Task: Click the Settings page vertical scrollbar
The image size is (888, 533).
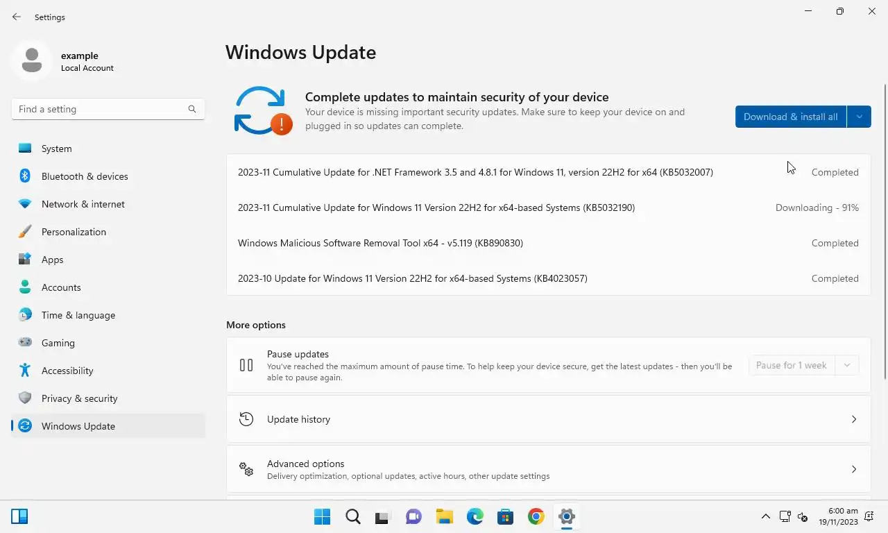Action: point(885,231)
